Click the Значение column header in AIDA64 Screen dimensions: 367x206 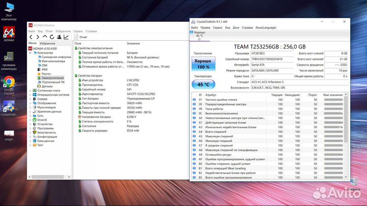pyautogui.click(x=134, y=43)
